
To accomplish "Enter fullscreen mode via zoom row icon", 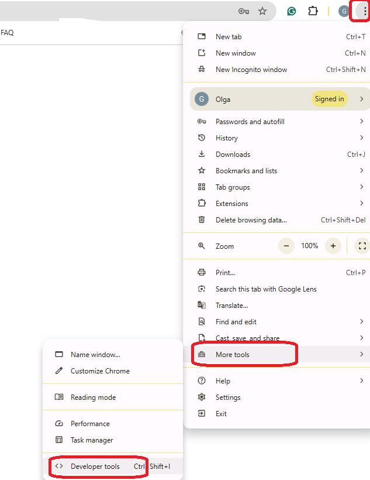I will [x=362, y=246].
